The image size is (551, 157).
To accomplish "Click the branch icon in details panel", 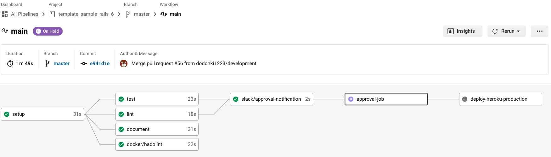I will click(x=47, y=64).
